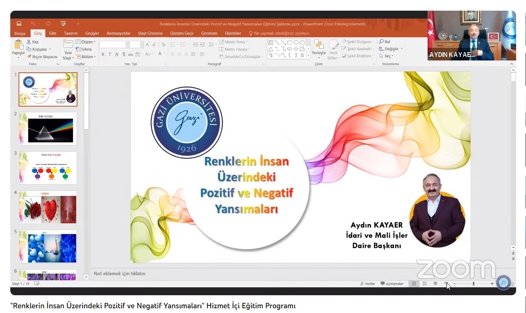Open Şekil Efektleri shape effects dropdown
This screenshot has height=313, width=526.
(x=358, y=56)
